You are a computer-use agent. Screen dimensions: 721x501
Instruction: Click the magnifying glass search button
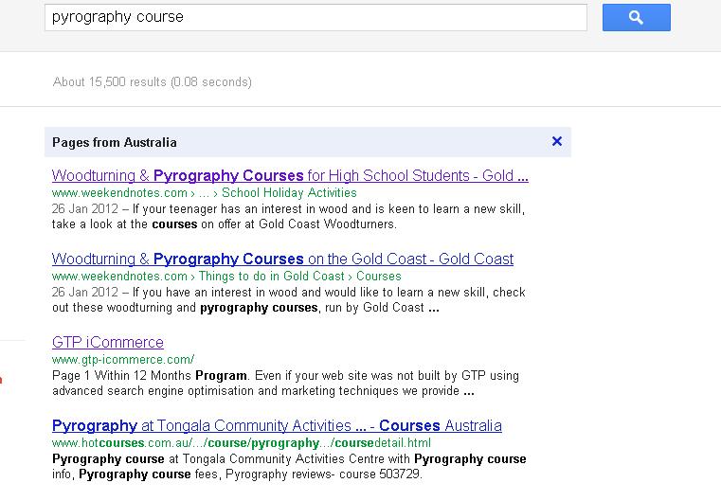pos(636,17)
